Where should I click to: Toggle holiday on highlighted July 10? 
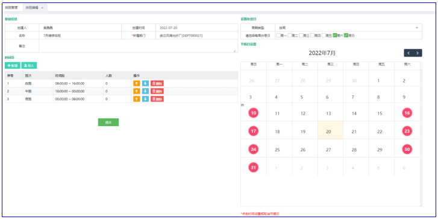click(x=254, y=113)
